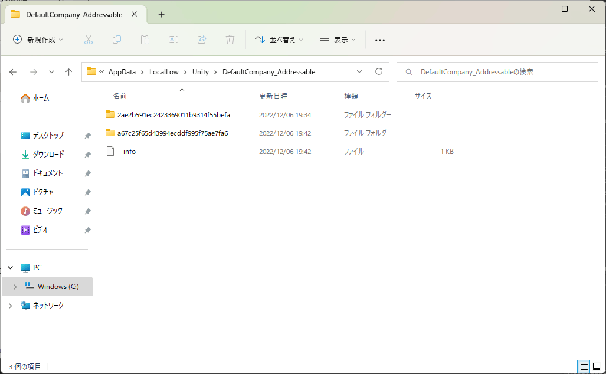Expand the Windows (C:) tree node

coord(15,287)
